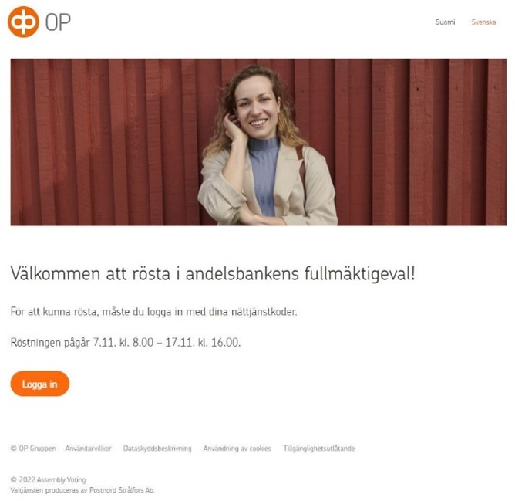
Task: Switch language to Suomi
Action: [x=445, y=22]
